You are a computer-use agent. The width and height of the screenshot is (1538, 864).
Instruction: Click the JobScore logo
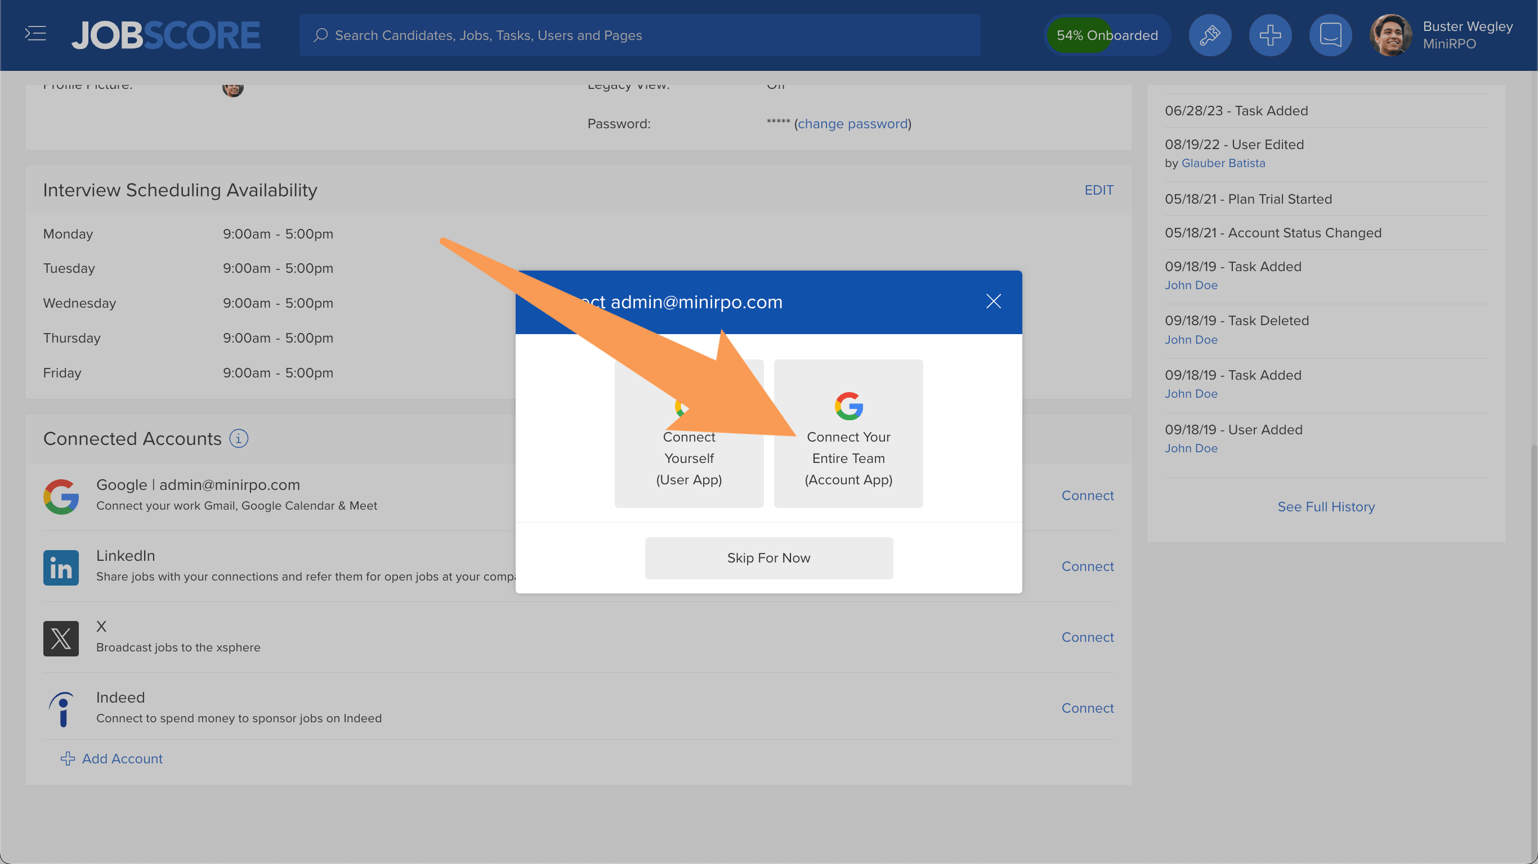click(x=166, y=35)
